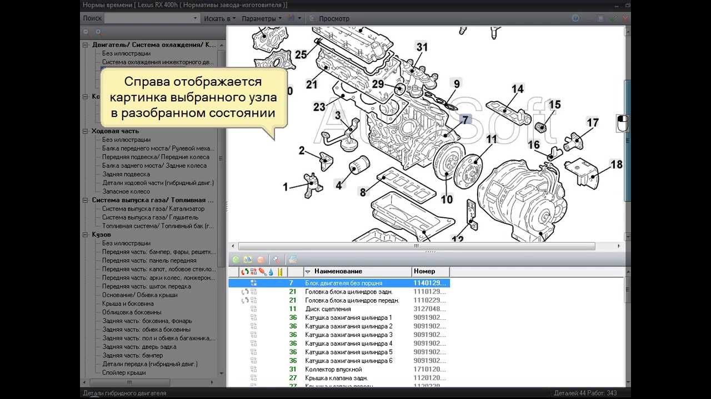Open the 'Параметры' dropdown menu
The image size is (711, 399).
pos(262,18)
